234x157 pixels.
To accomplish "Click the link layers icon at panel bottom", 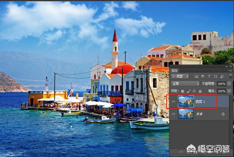I will click(x=181, y=152).
